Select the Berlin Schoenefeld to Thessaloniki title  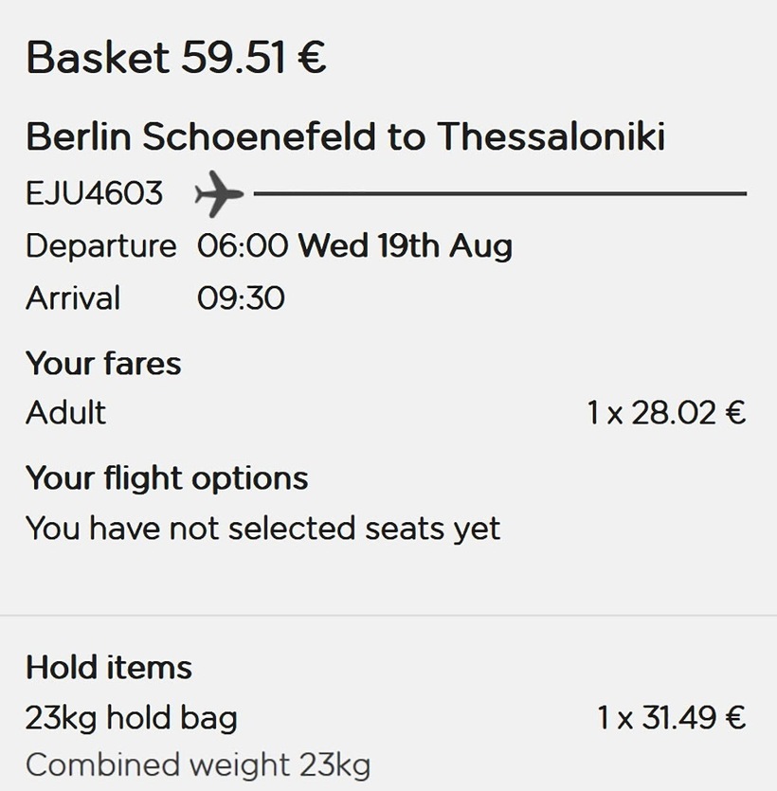tap(345, 137)
